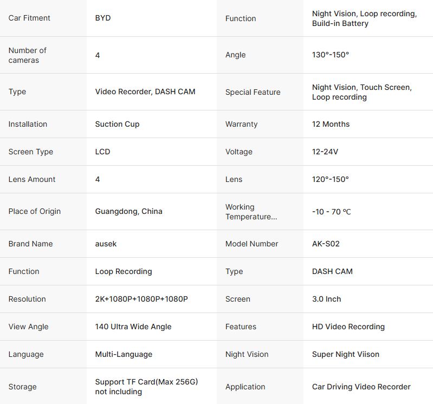Viewport: 433px width, 404px height.
Task: Click the "12-24V" voltage value
Action: pos(325,152)
